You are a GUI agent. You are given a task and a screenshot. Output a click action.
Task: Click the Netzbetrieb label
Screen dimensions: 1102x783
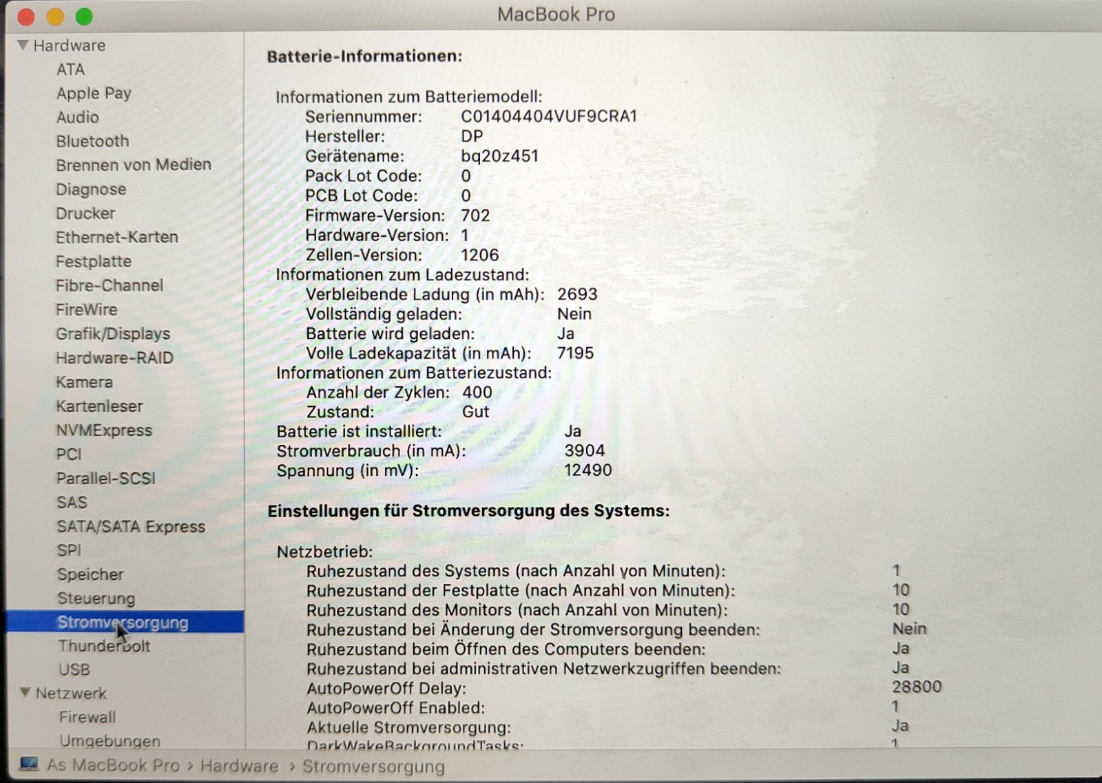coord(324,552)
